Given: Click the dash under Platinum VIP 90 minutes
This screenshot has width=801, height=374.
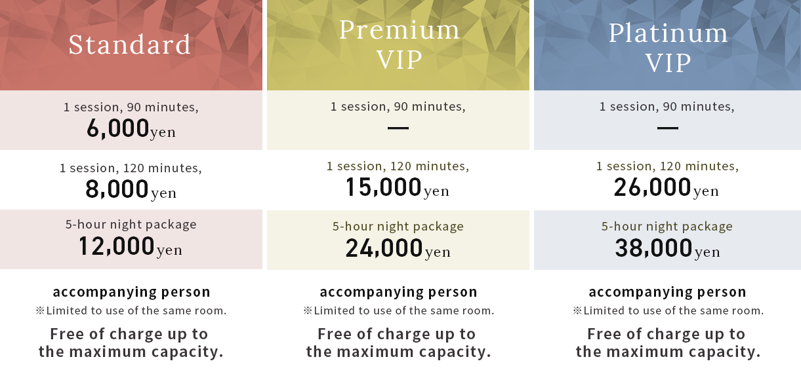Looking at the screenshot, I should coord(667,128).
